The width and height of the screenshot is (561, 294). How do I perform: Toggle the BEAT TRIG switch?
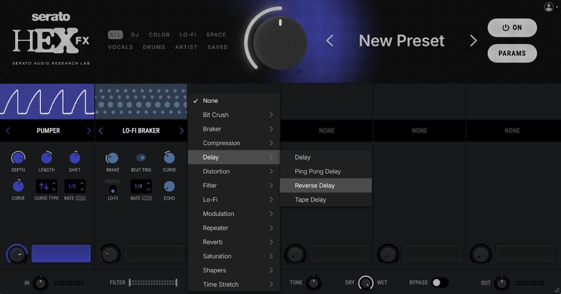pos(141,158)
